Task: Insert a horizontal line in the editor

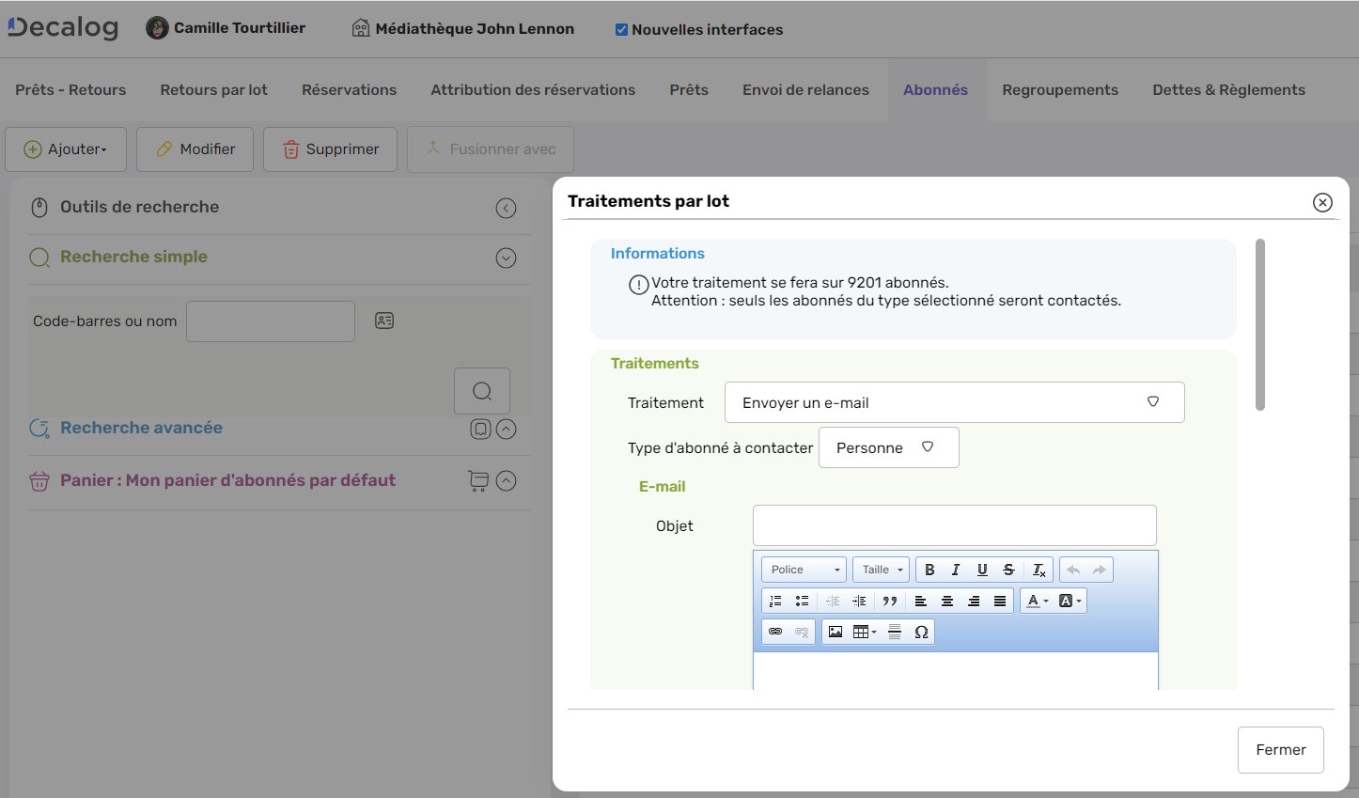Action: pos(892,631)
